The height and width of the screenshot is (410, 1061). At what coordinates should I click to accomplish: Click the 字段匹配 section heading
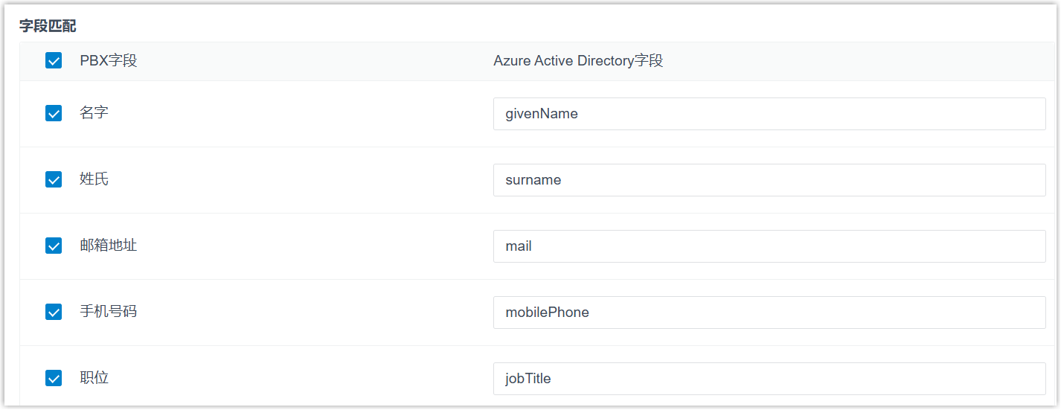tap(48, 27)
